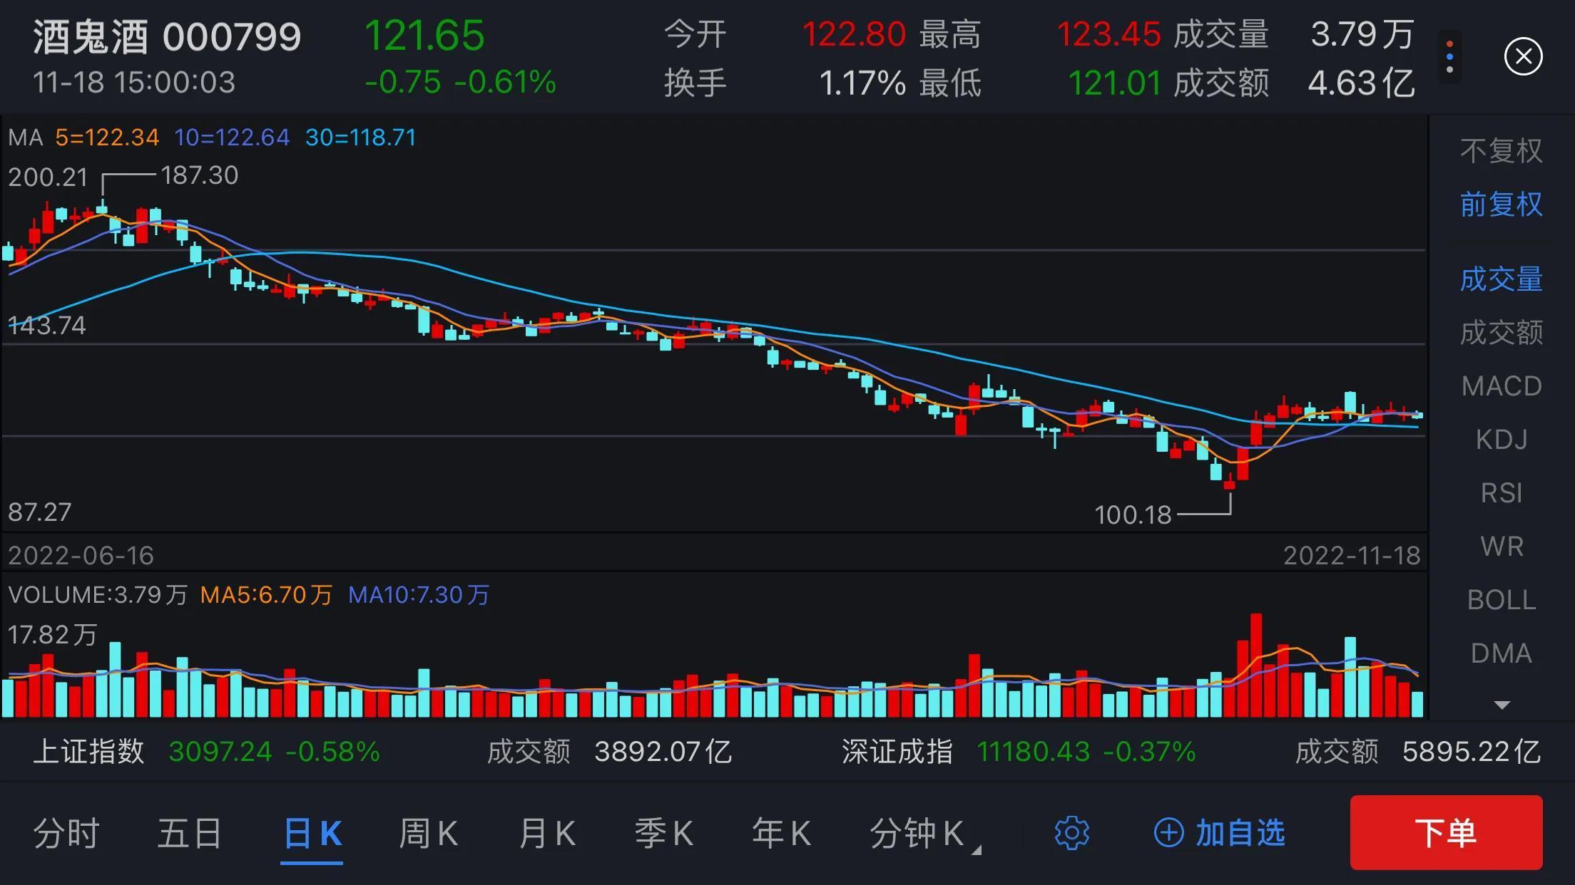Tap the header 成交量 3.79万 value
The image size is (1575, 885).
point(1362,34)
